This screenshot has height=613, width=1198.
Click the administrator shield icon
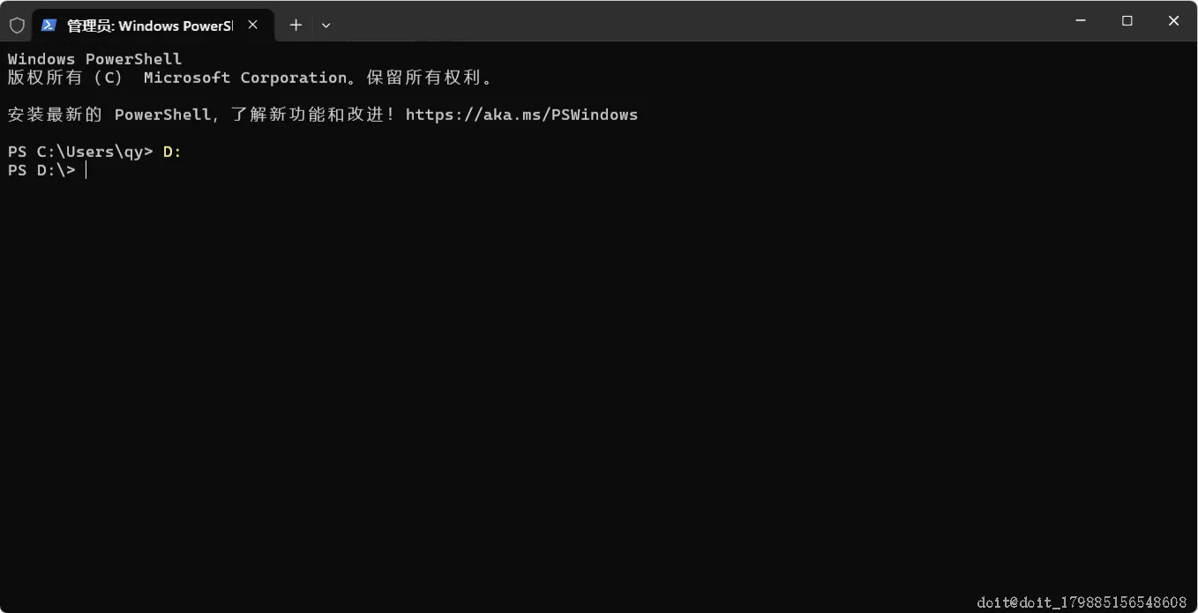coord(17,26)
